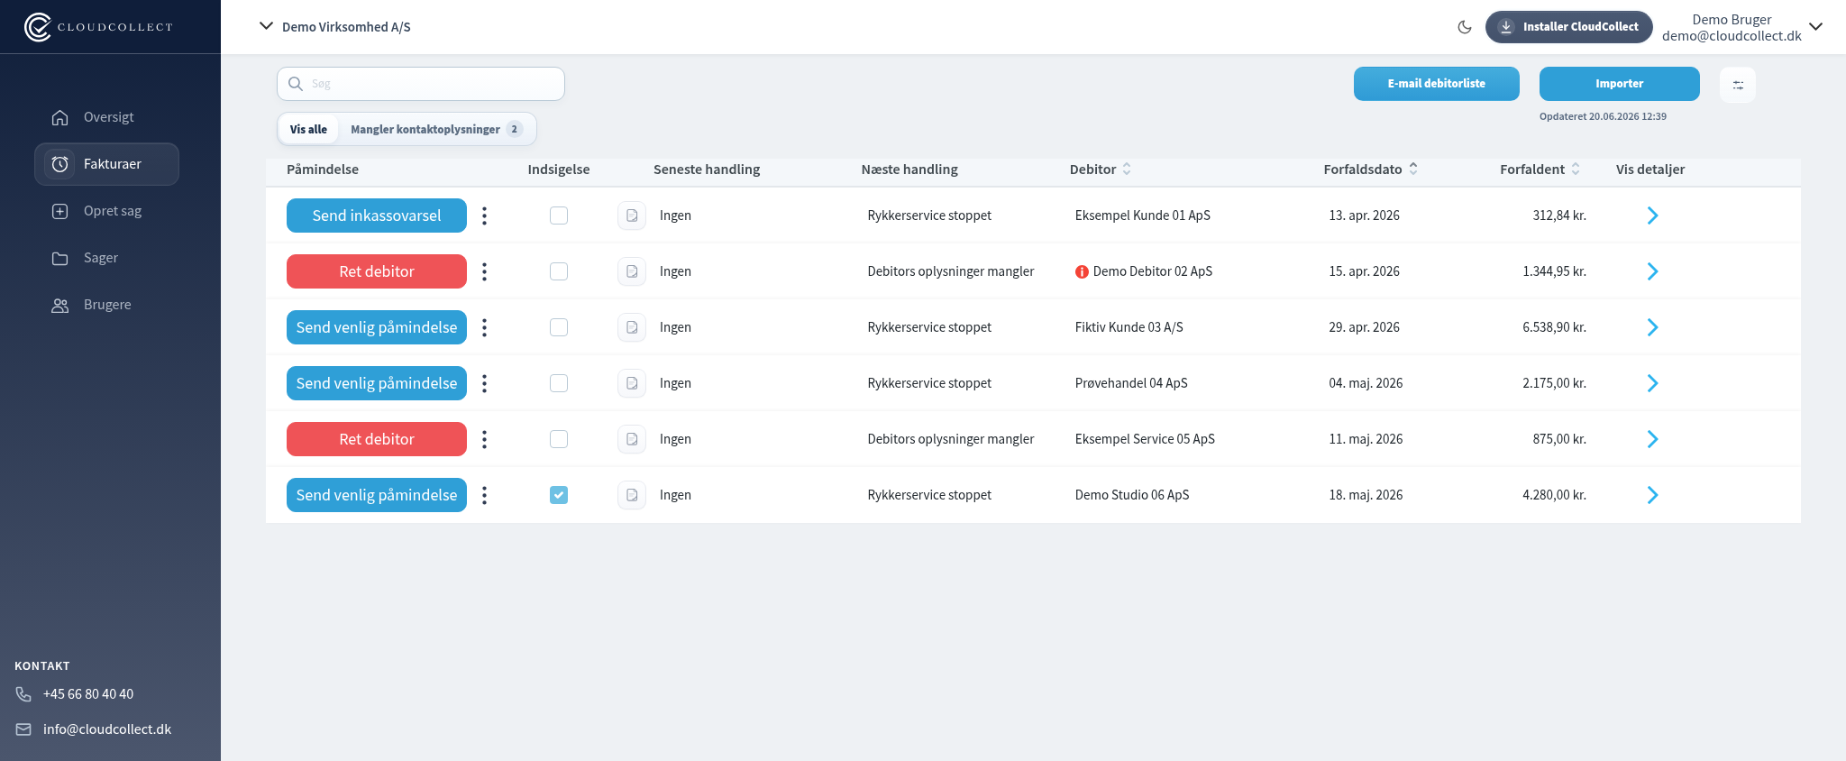Click note icon in Eksempel Kunde 01 row
This screenshot has height=761, width=1846.
(x=632, y=215)
